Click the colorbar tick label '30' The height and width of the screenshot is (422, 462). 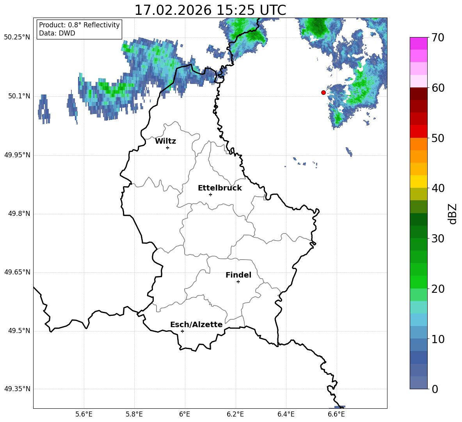pos(438,239)
